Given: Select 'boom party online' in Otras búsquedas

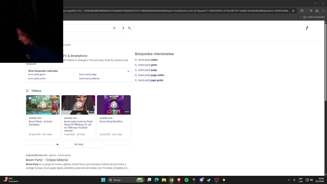Looking at the screenshot, I should [x=37, y=78].
